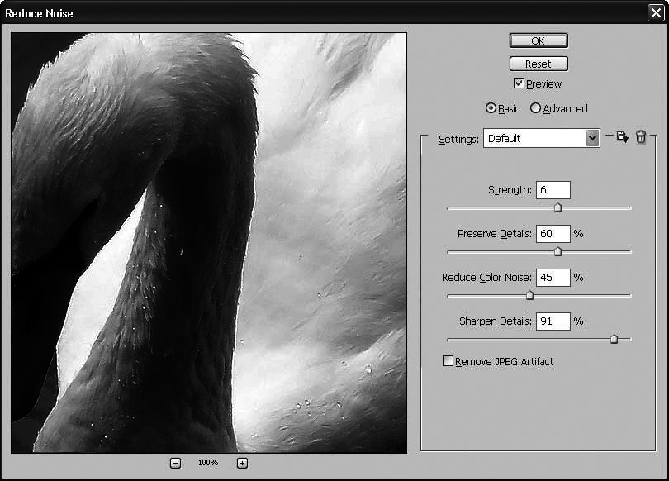Zoom in on the preview image
Image resolution: width=669 pixels, height=481 pixels.
(241, 463)
